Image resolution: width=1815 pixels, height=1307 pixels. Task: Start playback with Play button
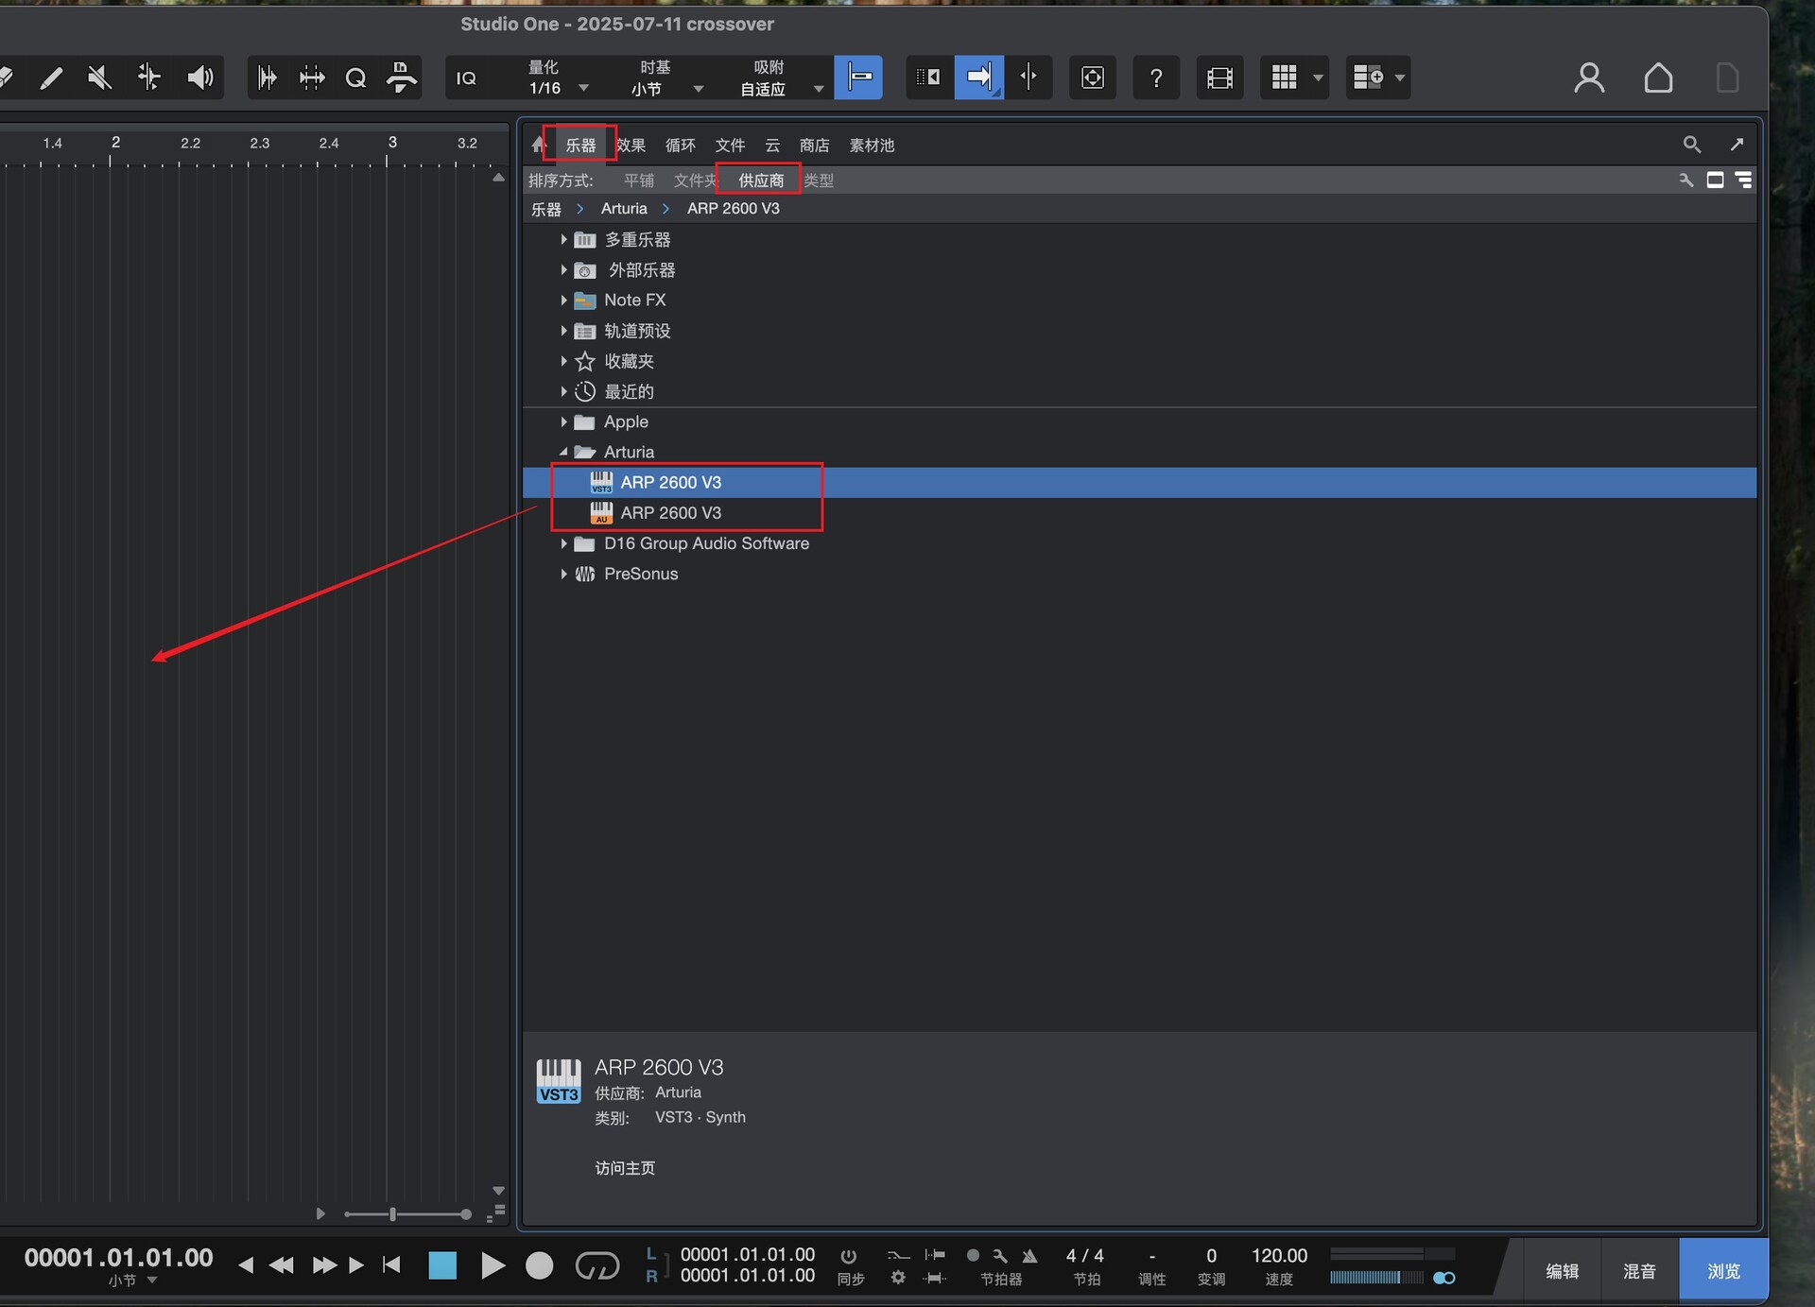[x=493, y=1264]
